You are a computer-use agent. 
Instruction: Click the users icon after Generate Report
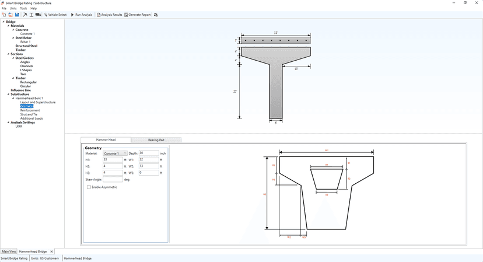(x=156, y=15)
